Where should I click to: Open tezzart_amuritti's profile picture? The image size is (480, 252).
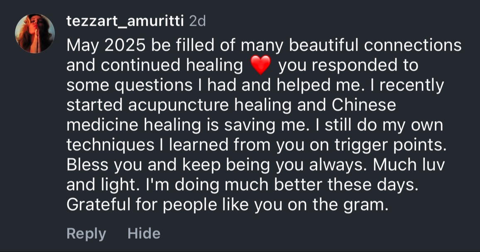pos(34,34)
